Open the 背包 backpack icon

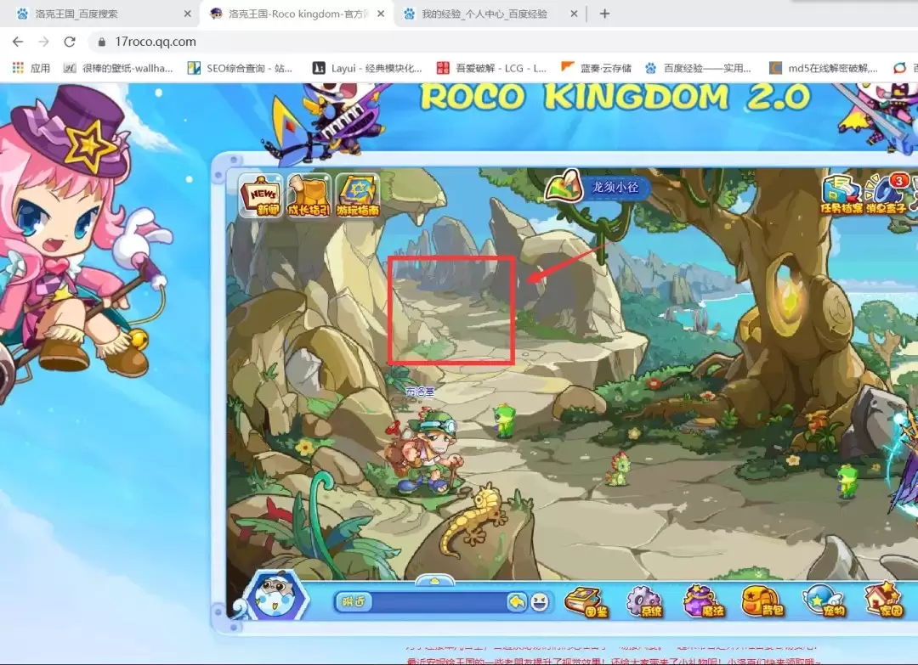tap(761, 601)
